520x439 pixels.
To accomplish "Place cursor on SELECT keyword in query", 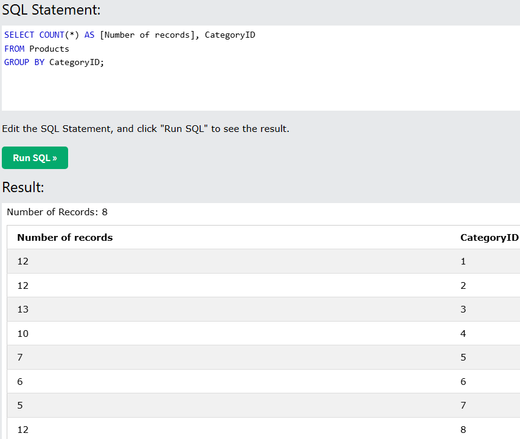I will pos(19,35).
